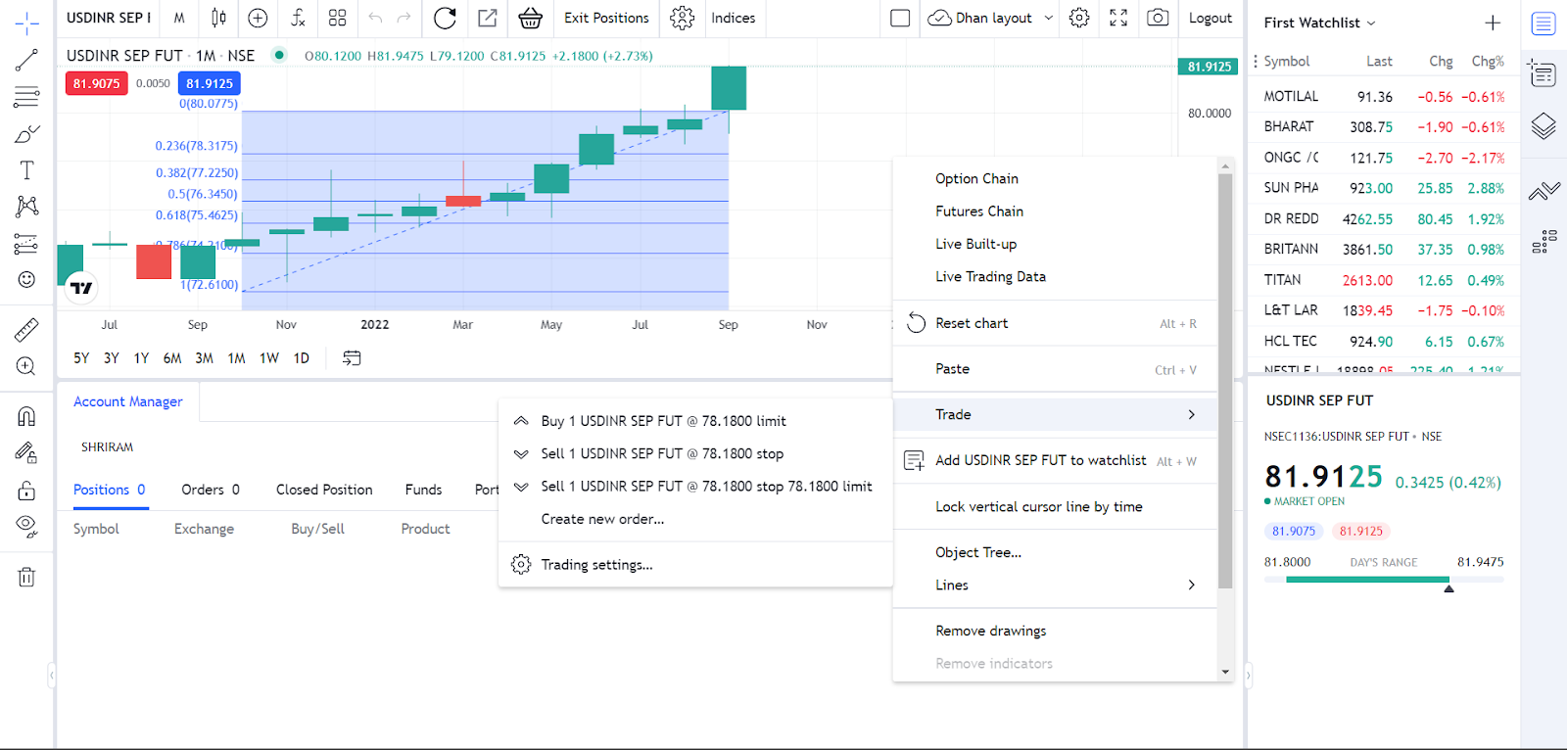The width and height of the screenshot is (1567, 750).
Task: Open the Fibonacci and horizontal lines tool
Action: (26, 97)
